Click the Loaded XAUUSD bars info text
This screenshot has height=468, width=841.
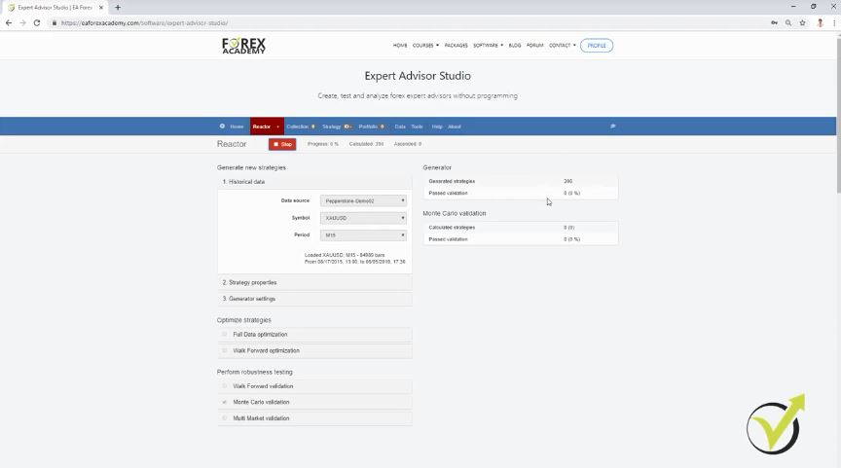[355, 259]
